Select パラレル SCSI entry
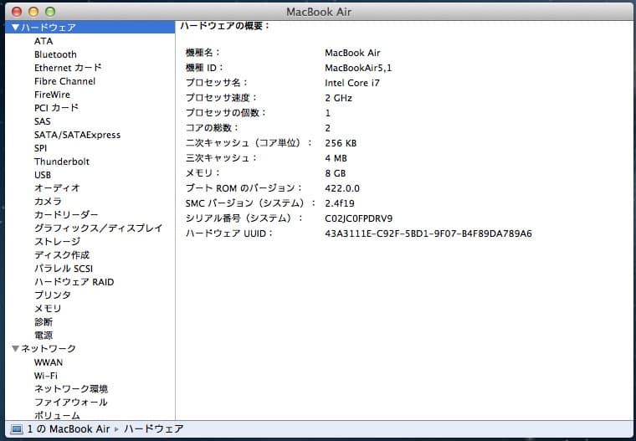Screen dimensions: 636x441 click(64, 268)
